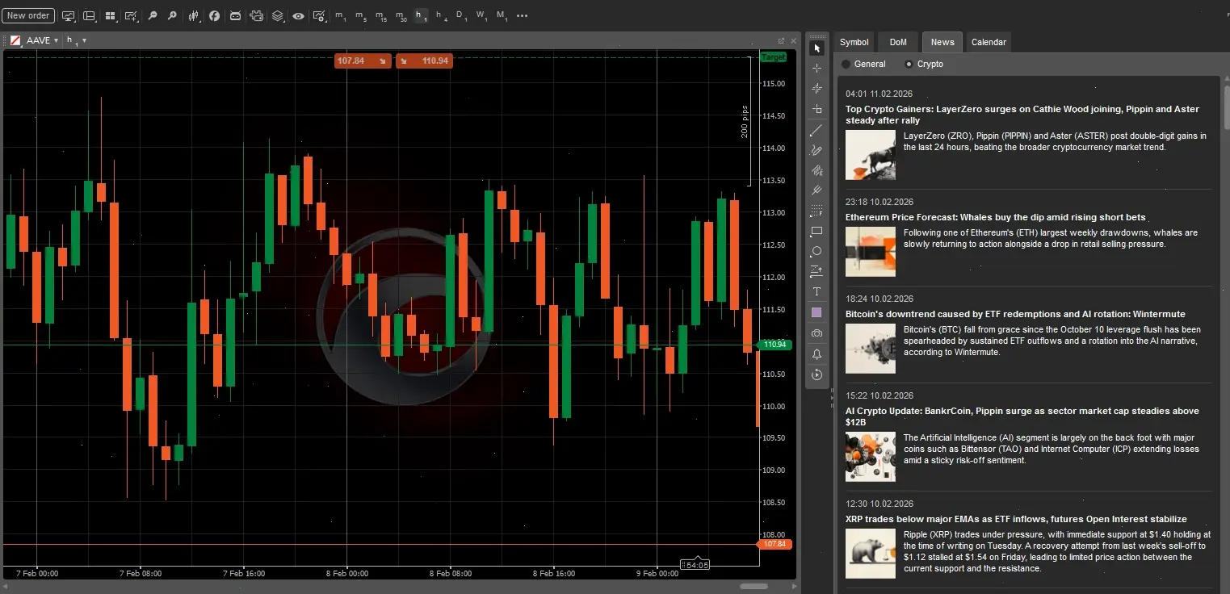Toggle the eye visibility icon in the toolbar

click(x=298, y=15)
